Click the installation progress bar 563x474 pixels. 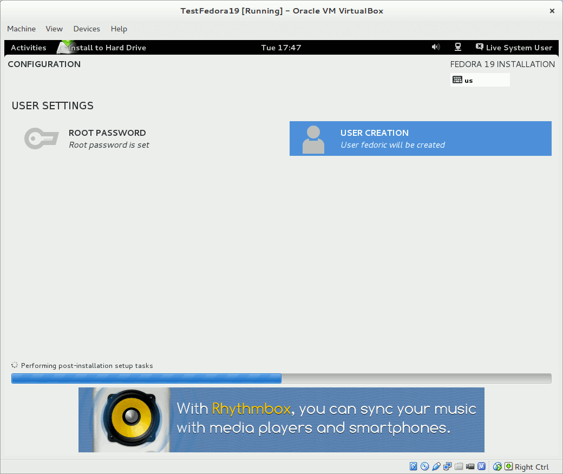[x=281, y=378]
